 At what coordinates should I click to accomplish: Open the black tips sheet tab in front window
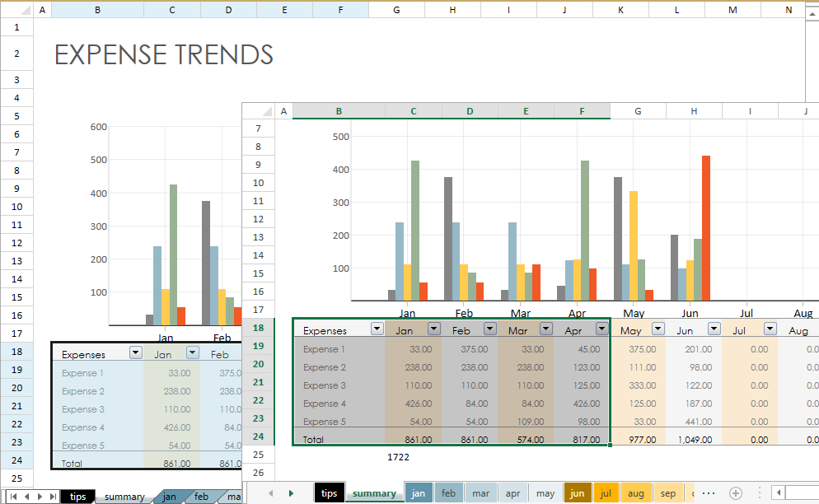[329, 493]
